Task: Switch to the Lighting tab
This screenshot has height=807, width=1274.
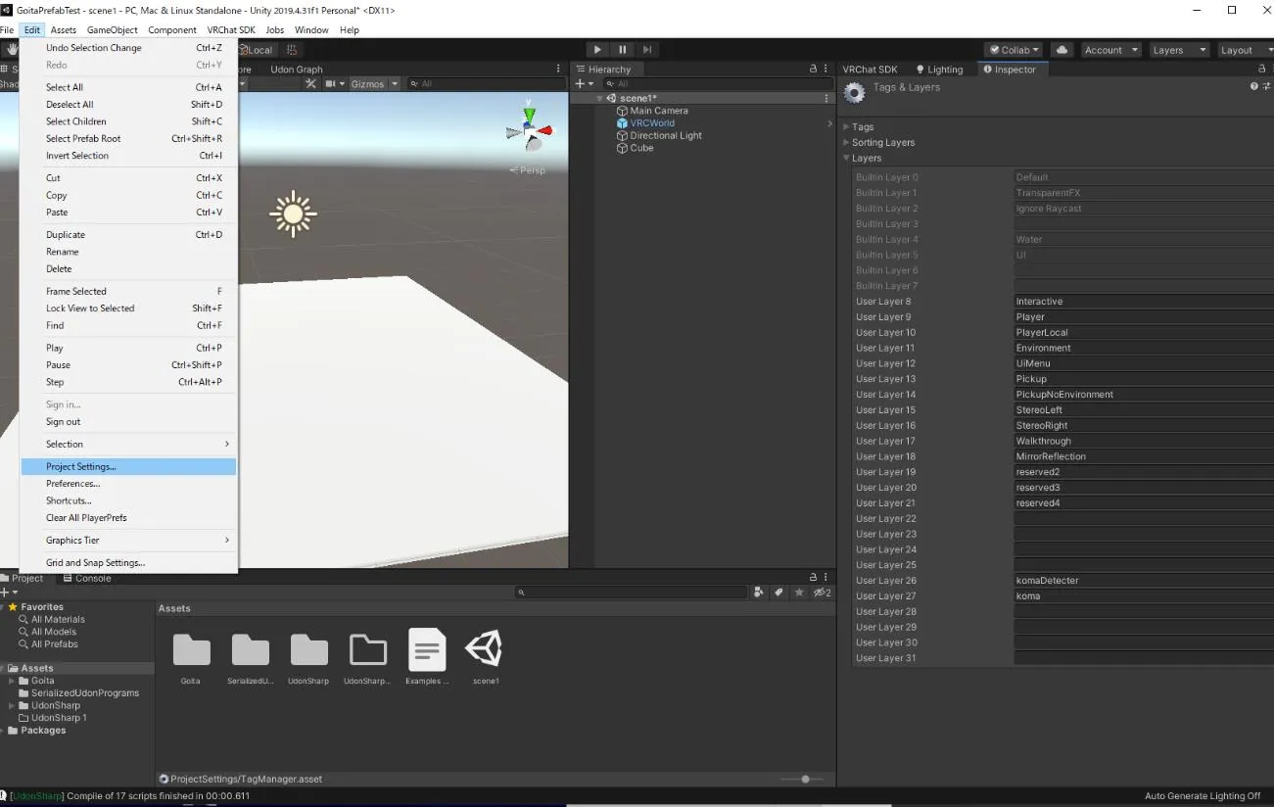Action: [x=939, y=70]
